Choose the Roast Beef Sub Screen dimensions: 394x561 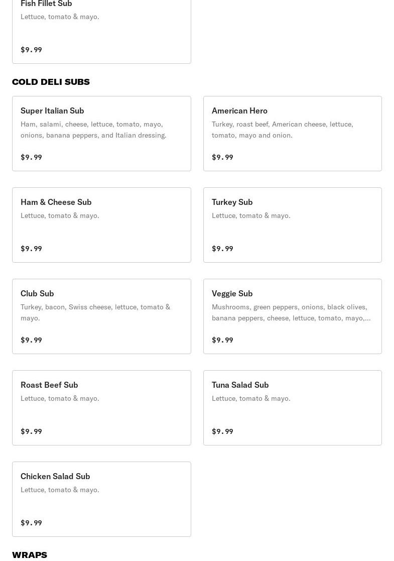101,408
